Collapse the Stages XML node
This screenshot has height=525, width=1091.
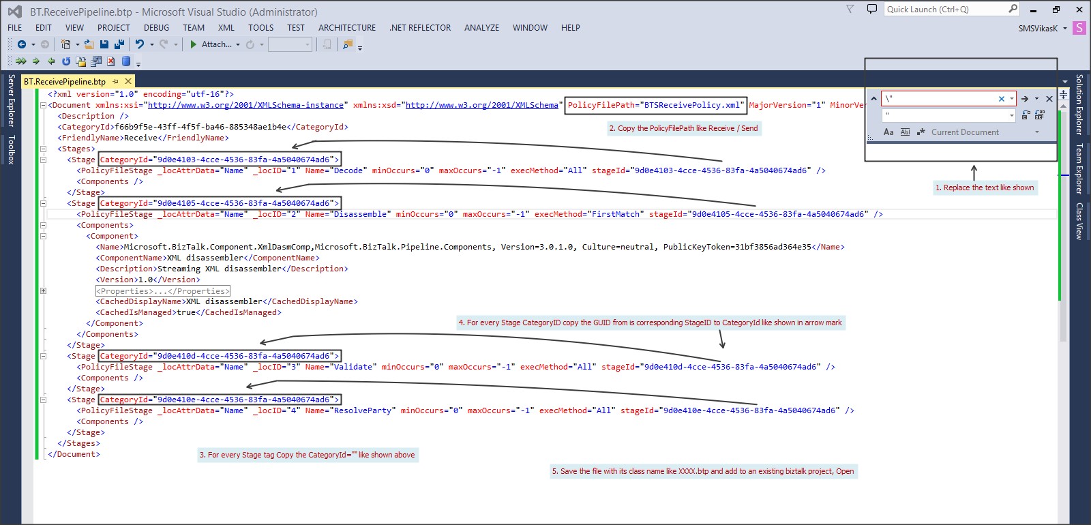(43, 149)
